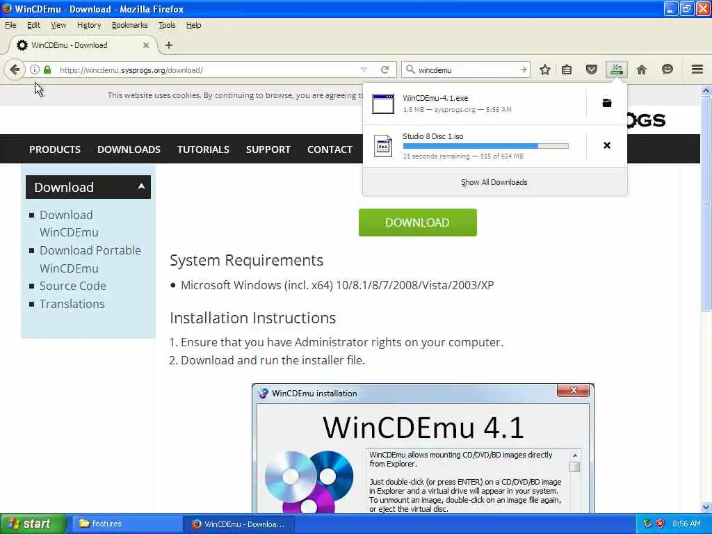The height and width of the screenshot is (534, 712).
Task: Click the green DOWNLOAD button
Action: coord(418,222)
